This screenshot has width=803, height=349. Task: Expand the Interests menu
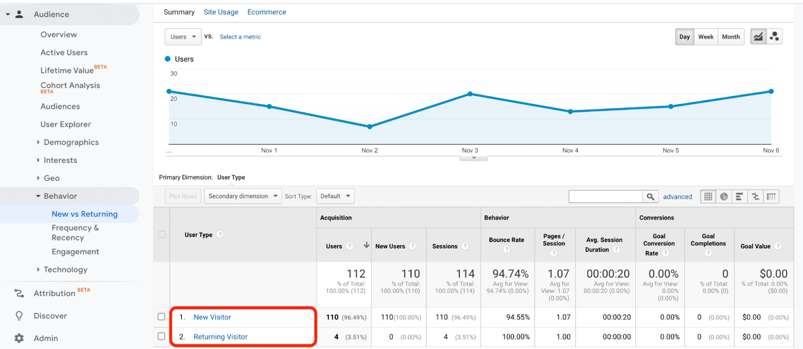pos(38,160)
